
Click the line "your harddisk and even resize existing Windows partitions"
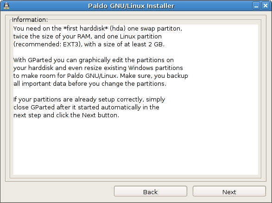98,68
